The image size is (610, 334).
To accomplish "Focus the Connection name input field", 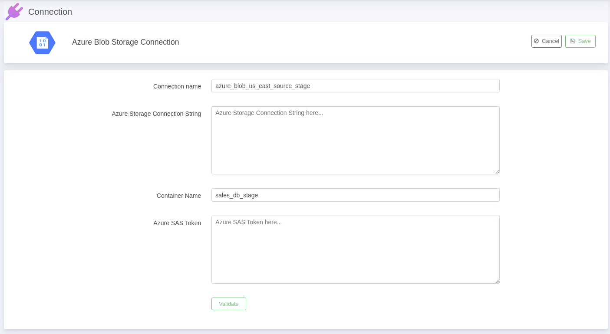I will pos(356,86).
